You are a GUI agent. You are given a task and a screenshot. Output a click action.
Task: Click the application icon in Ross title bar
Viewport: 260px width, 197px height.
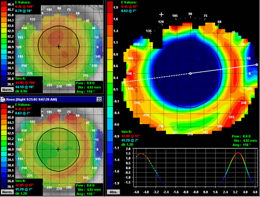click(3, 99)
